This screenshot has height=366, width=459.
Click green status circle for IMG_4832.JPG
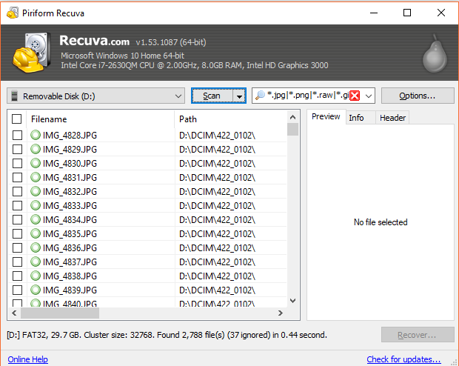pos(36,191)
